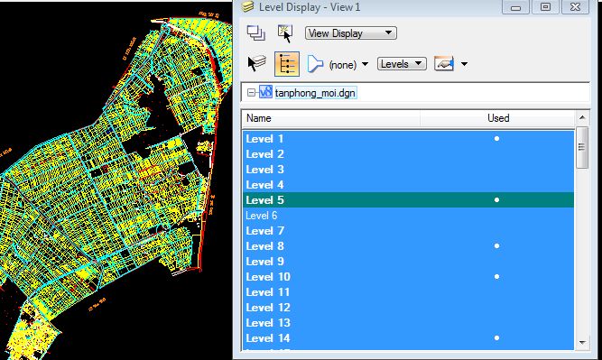This screenshot has width=602, height=360.
Task: Select the active Level 5 row
Action: coord(408,200)
